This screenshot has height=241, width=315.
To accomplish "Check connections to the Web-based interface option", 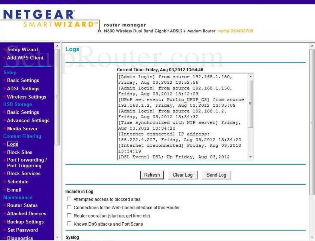I will pos(69,207).
